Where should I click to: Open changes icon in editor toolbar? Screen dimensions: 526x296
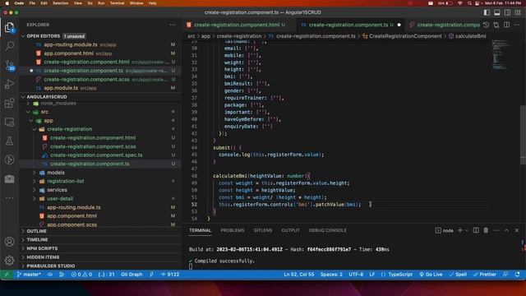click(496, 25)
